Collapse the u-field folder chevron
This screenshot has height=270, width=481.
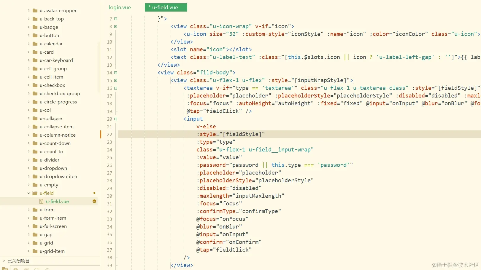click(x=29, y=193)
